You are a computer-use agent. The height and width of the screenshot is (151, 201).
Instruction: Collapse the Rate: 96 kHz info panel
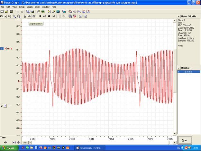click(179, 16)
